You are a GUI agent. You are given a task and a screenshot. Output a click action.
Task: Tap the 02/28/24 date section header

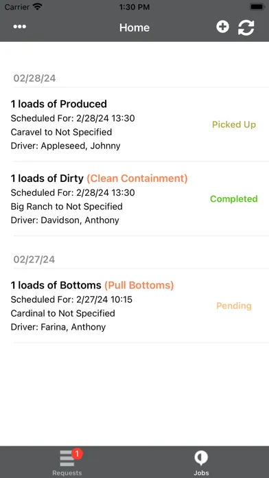[x=34, y=78]
